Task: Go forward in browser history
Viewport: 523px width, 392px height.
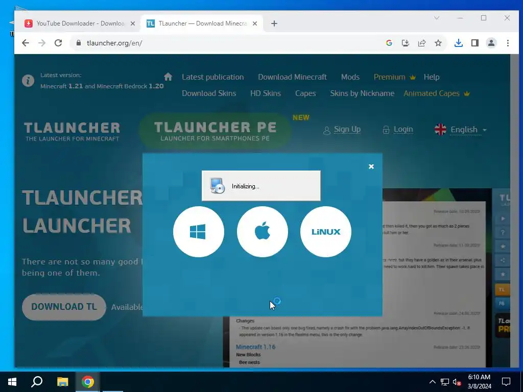Action: [x=42, y=43]
